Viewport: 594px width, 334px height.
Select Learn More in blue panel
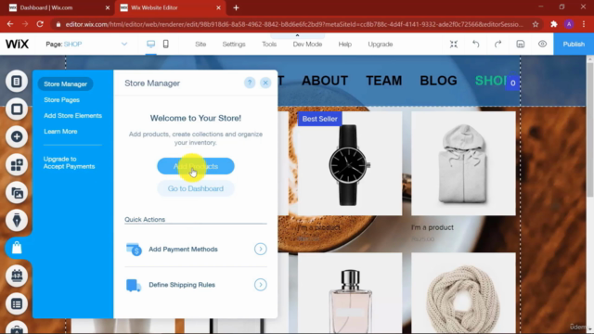(60, 132)
